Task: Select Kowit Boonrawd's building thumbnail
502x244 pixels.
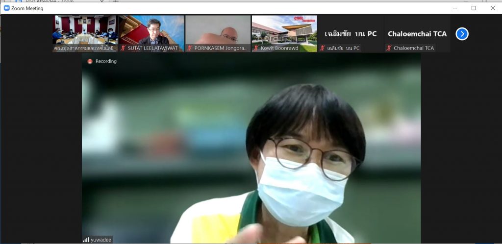Action: click(x=284, y=31)
